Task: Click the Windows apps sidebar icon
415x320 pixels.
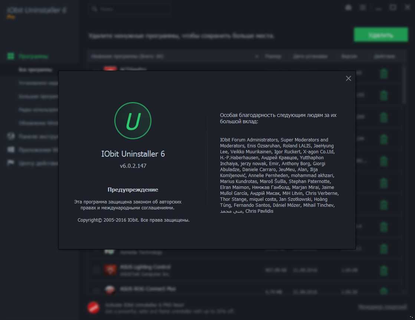Action: [x=11, y=150]
